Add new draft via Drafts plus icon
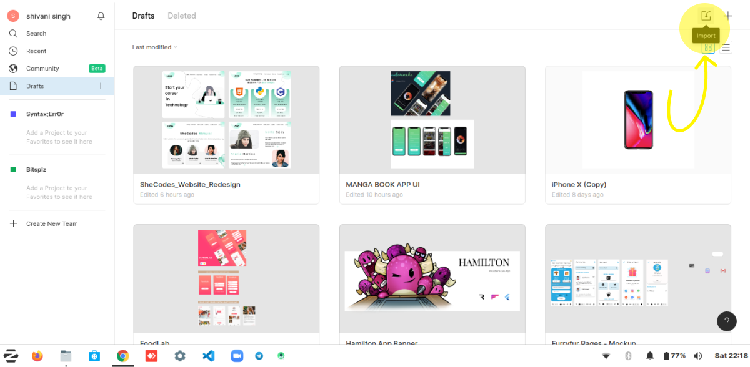Screen dimensions: 750x367 (101, 86)
